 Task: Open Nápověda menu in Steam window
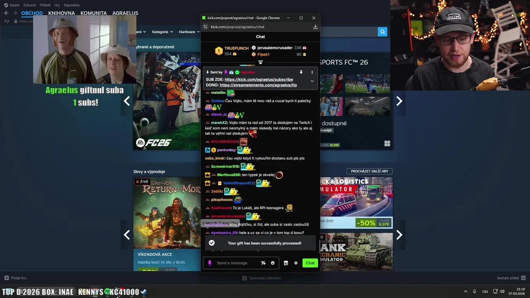(x=72, y=5)
